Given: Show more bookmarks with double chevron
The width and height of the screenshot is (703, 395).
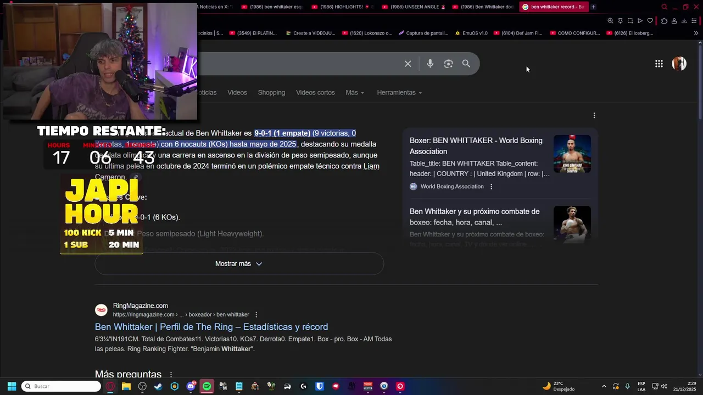Looking at the screenshot, I should (696, 33).
